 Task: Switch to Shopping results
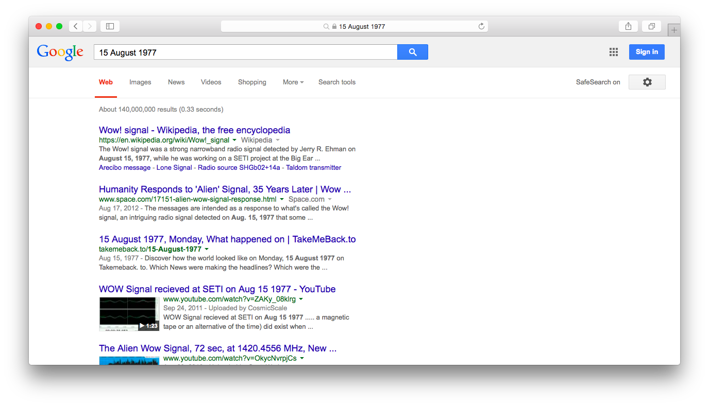[x=252, y=82]
